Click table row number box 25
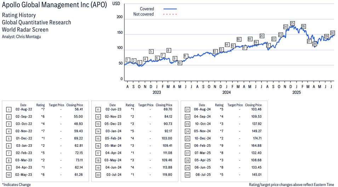This screenshot has height=187, width=338. (188, 139)
